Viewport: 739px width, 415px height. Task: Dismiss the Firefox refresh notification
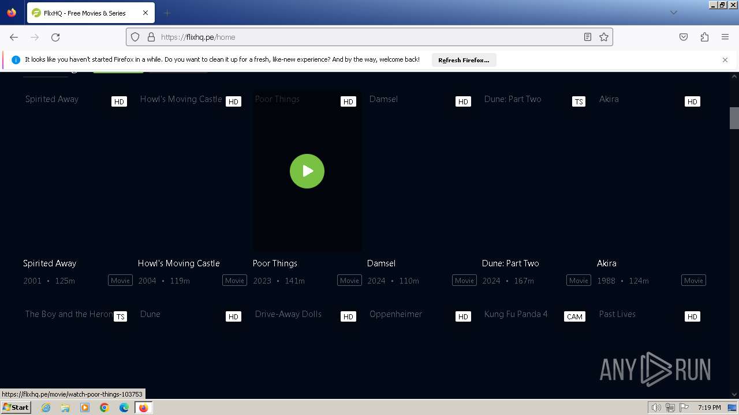point(725,60)
